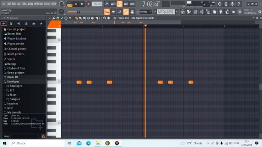Toggle step editing mode icon

tap(120, 12)
